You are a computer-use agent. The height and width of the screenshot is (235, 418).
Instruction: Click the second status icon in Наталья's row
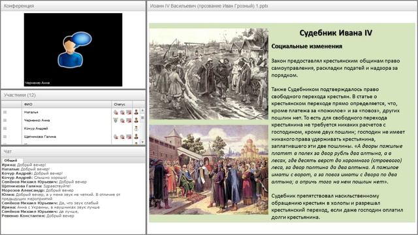pos(122,112)
